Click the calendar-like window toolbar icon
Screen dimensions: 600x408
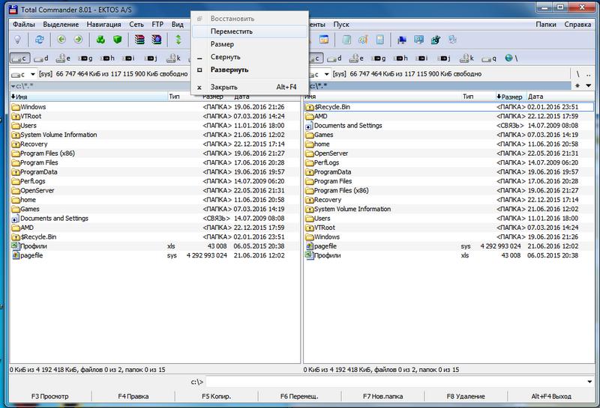pyautogui.click(x=324, y=40)
